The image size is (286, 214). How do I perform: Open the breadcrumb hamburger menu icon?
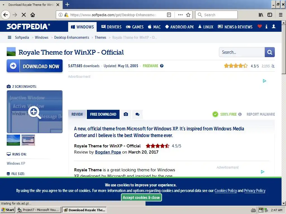(x=9, y=37)
